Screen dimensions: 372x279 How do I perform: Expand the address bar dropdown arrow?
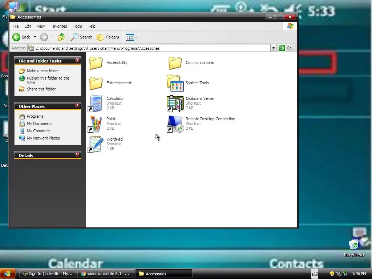coord(273,48)
